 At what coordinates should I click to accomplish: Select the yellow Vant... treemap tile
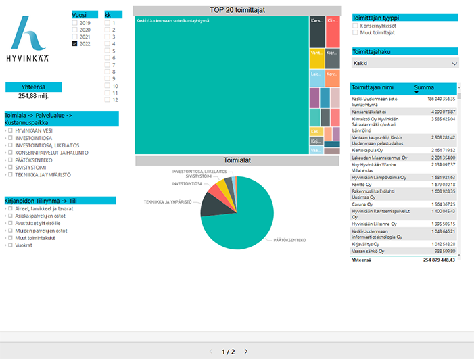(317, 58)
